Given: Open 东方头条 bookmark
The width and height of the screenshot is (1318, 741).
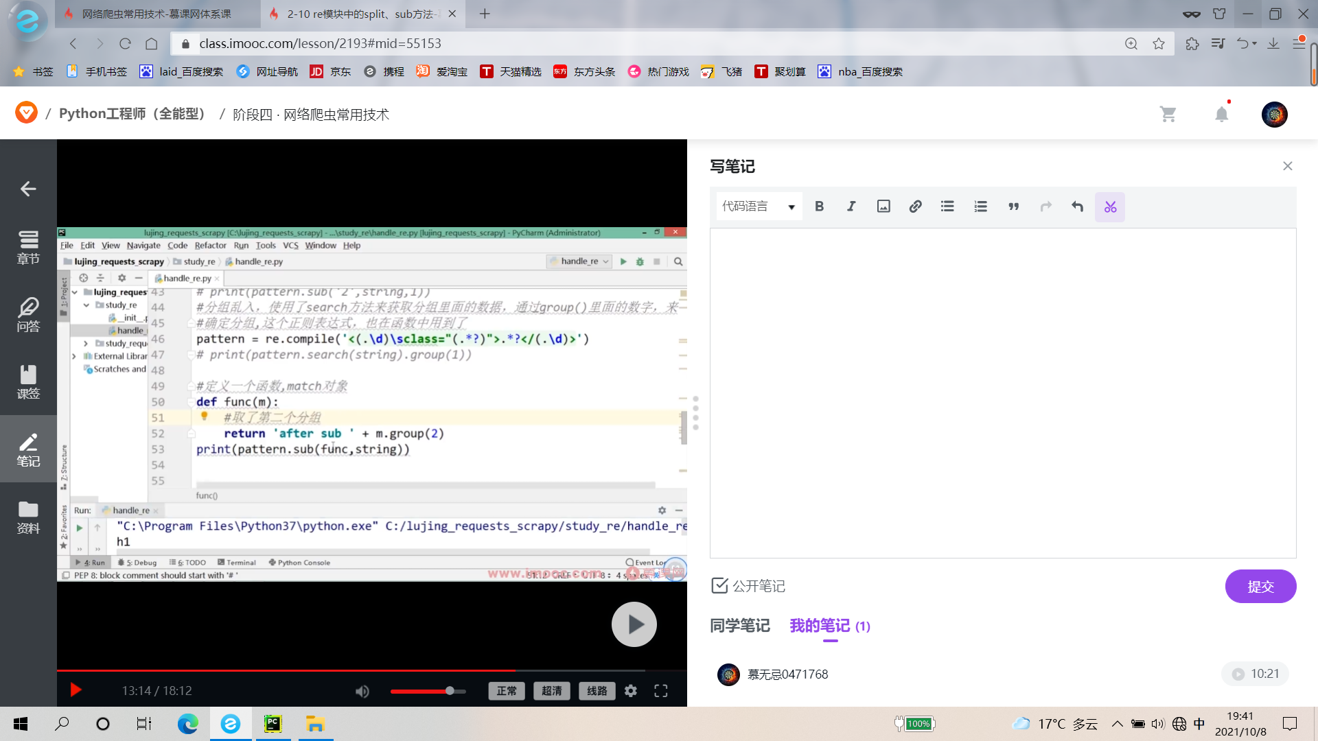Looking at the screenshot, I should [585, 71].
